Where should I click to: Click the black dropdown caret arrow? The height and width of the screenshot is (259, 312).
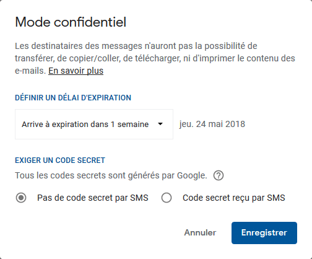tap(160, 124)
